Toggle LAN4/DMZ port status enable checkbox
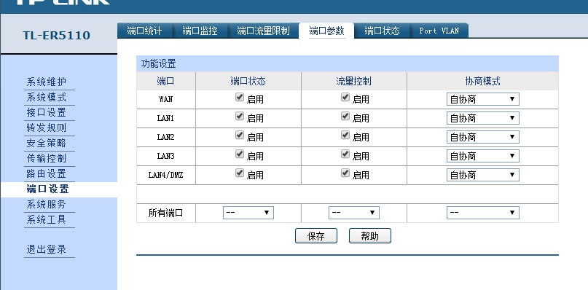The width and height of the screenshot is (588, 290). click(240, 173)
